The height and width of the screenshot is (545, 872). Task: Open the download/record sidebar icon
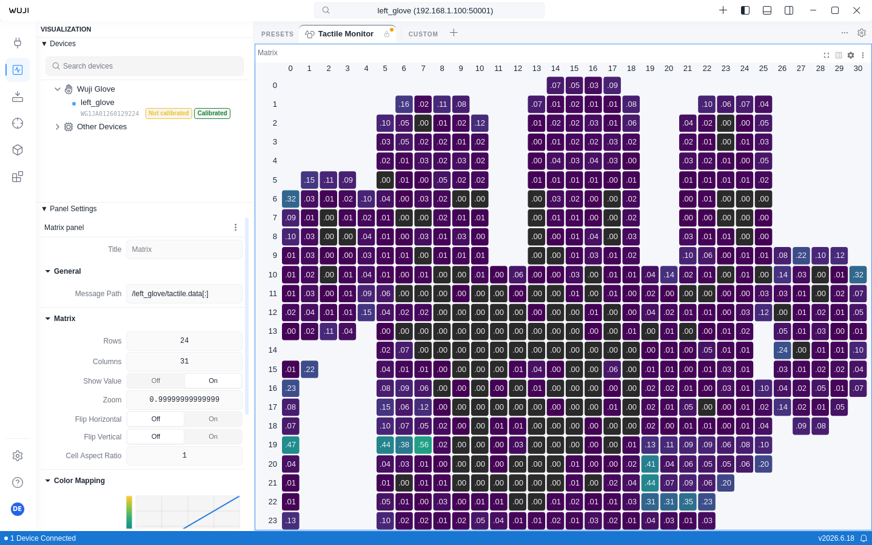18,96
